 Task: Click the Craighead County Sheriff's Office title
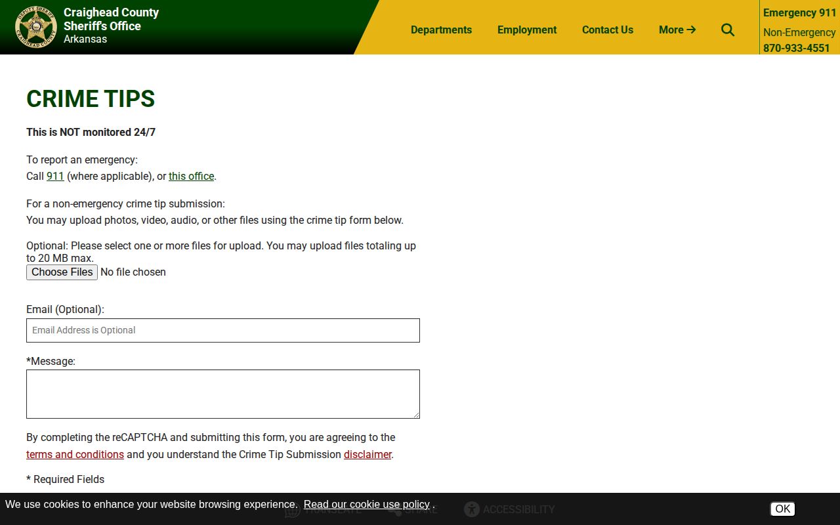coord(111,19)
